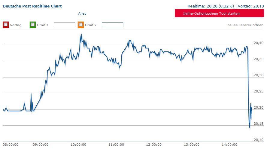
Task: Click the chart's lowest dip after 14:00
Action: 250,128
